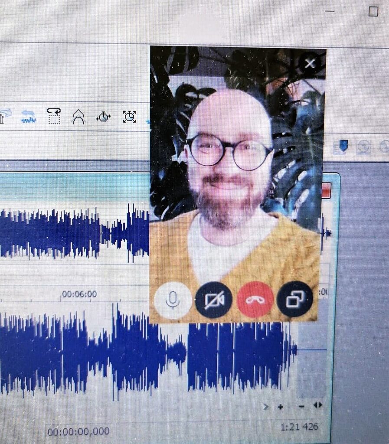Image resolution: width=389 pixels, height=444 pixels.
Task: Zoom in with the plus button
Action: click(x=281, y=407)
